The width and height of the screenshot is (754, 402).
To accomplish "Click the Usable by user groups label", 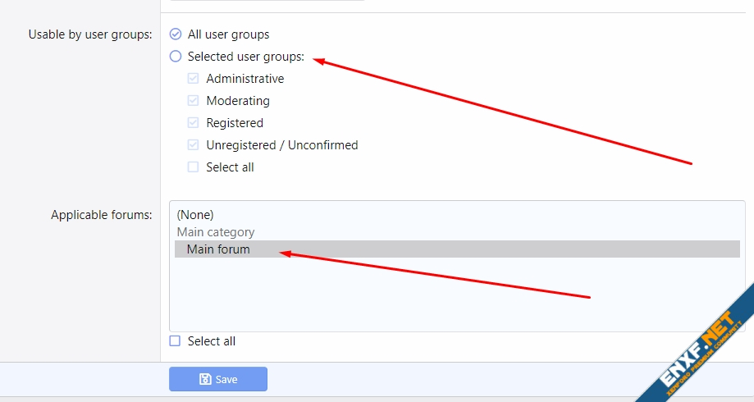I will click(90, 34).
